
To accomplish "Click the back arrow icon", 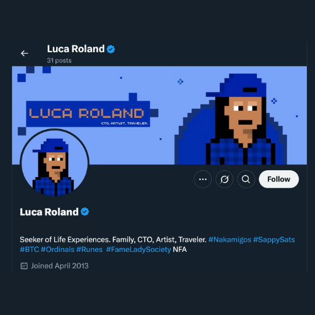I will point(25,54).
